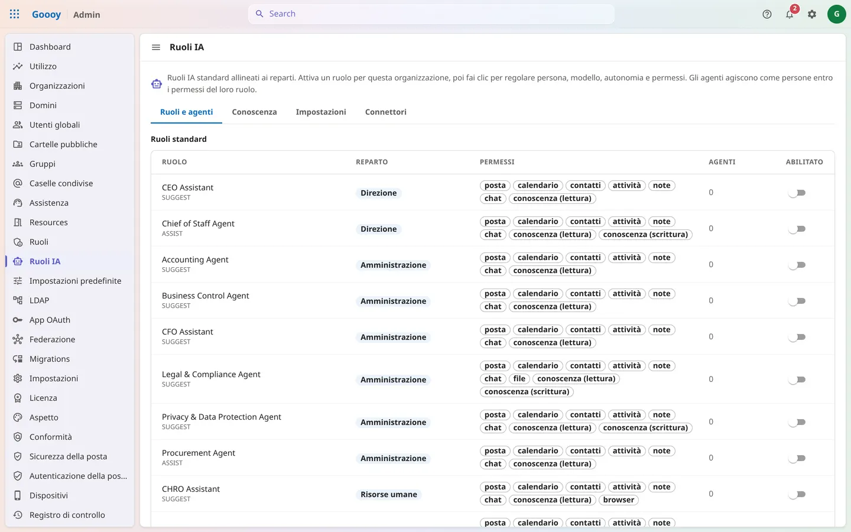Enable the CFO Assistant toggle
The height and width of the screenshot is (532, 851).
797,337
